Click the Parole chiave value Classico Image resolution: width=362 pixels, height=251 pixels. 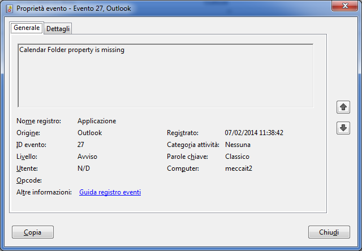237,157
